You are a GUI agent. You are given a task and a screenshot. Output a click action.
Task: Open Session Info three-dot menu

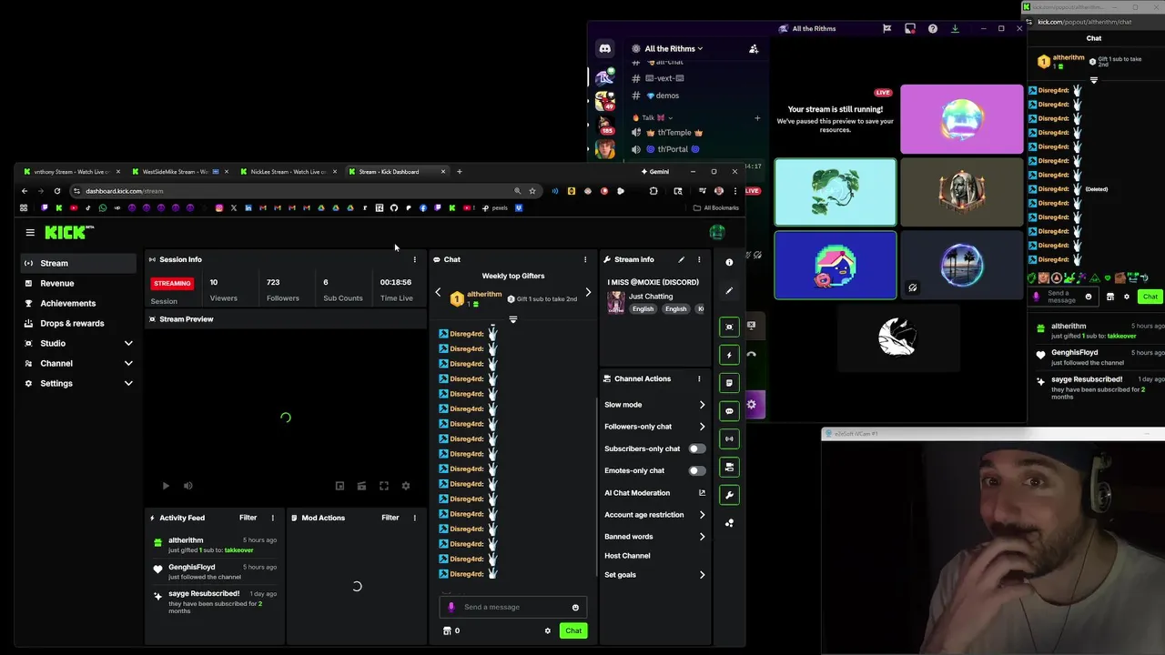click(414, 259)
